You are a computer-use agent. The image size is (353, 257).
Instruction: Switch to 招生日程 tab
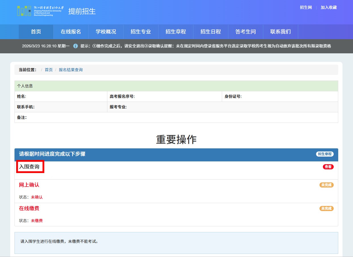click(x=211, y=32)
